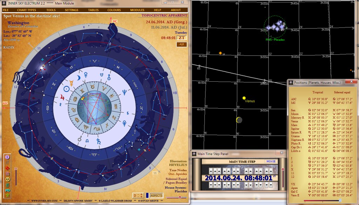Open the SETTINGS menu
Viewport: 359px width, 205px height.
tap(72, 10)
